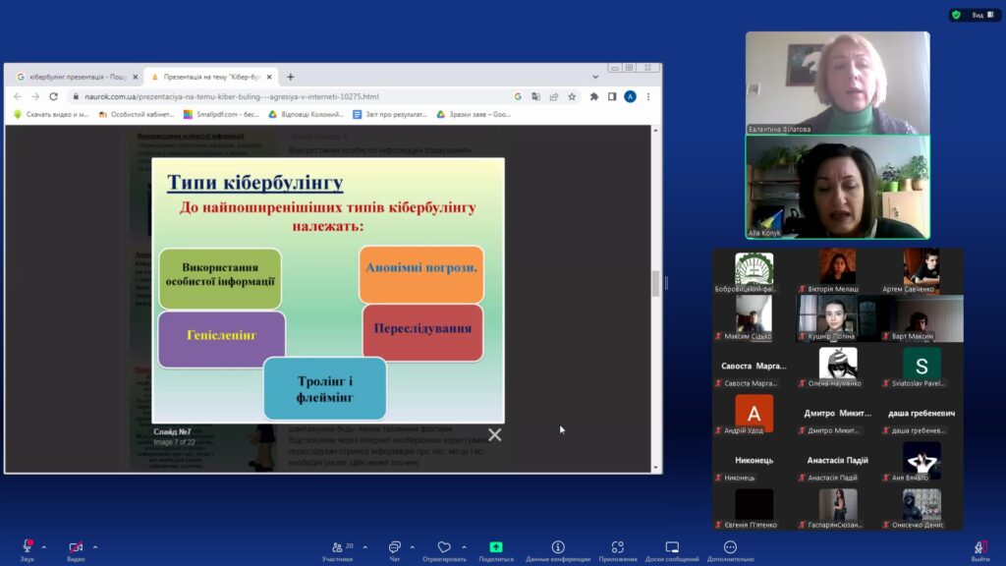Close slide lightbox with X
Screen dimensions: 1006x566
(x=495, y=434)
